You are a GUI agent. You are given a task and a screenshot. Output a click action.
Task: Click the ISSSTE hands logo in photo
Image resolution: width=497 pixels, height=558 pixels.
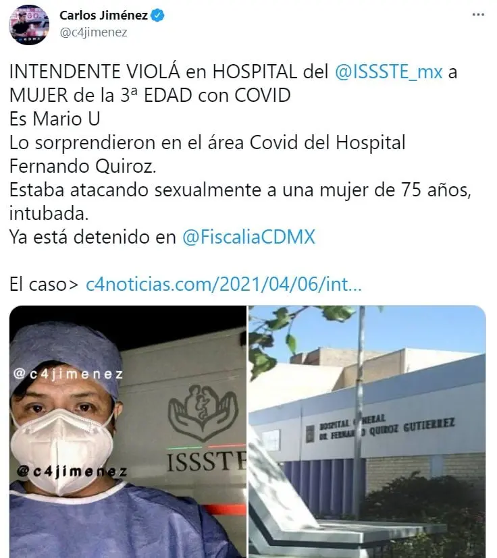click(203, 413)
